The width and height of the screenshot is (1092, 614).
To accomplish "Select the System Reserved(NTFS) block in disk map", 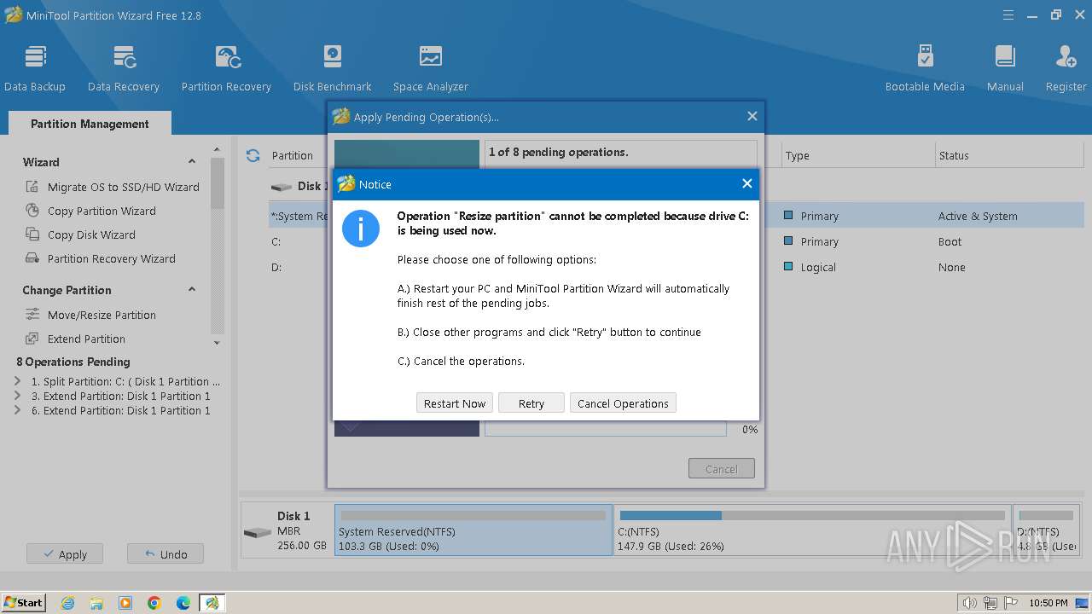I will (473, 530).
